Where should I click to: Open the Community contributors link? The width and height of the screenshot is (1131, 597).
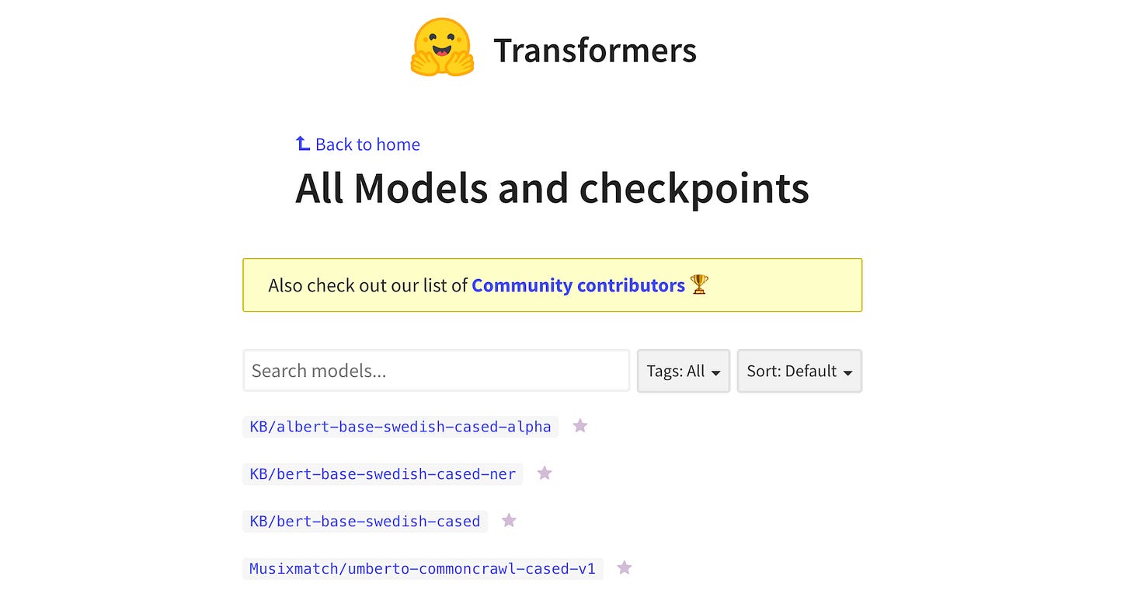(578, 285)
